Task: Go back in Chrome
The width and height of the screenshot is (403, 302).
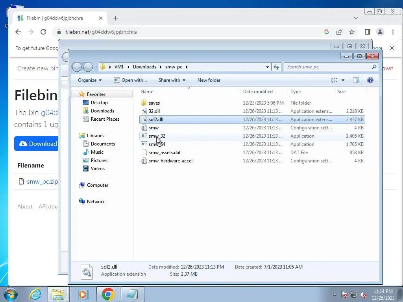Action: [18, 32]
